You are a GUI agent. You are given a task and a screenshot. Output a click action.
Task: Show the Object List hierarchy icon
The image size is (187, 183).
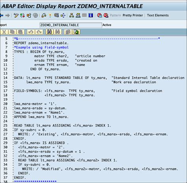[71, 15]
